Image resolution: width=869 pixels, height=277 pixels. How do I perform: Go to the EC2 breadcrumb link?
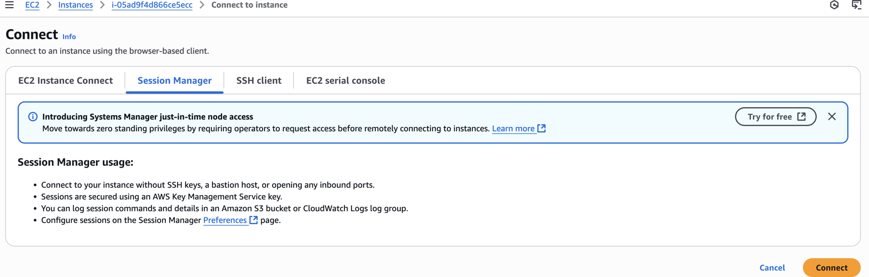(32, 5)
